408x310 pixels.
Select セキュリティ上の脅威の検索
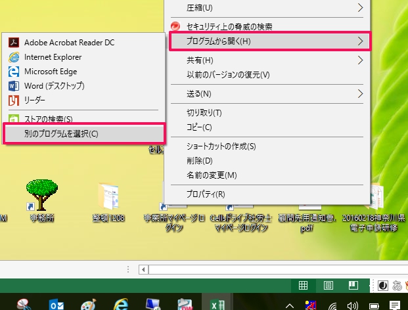267,26
